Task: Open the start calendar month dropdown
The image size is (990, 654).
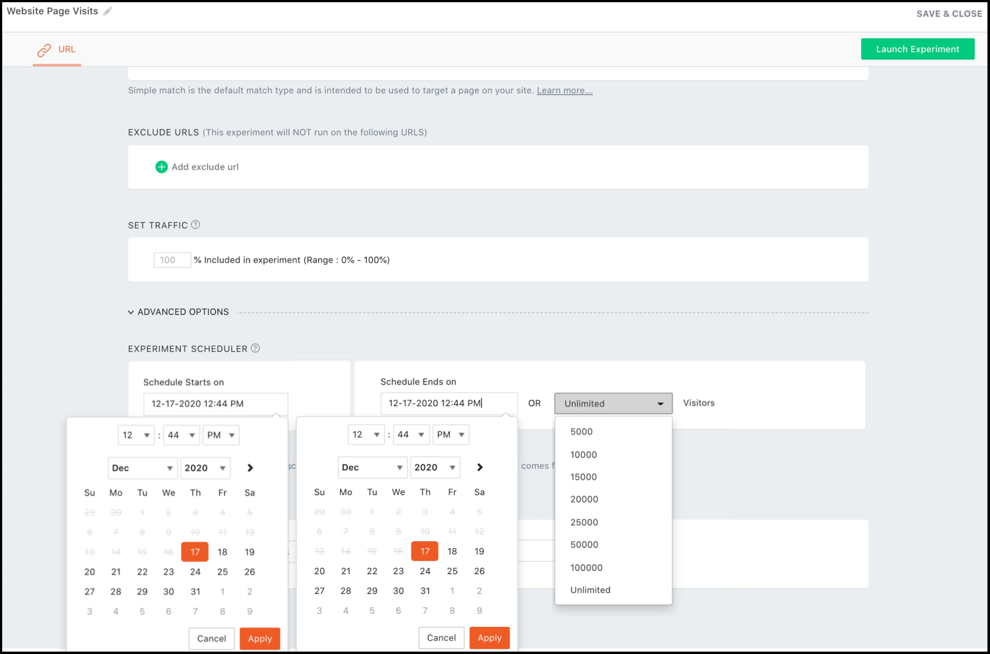Action: 142,468
